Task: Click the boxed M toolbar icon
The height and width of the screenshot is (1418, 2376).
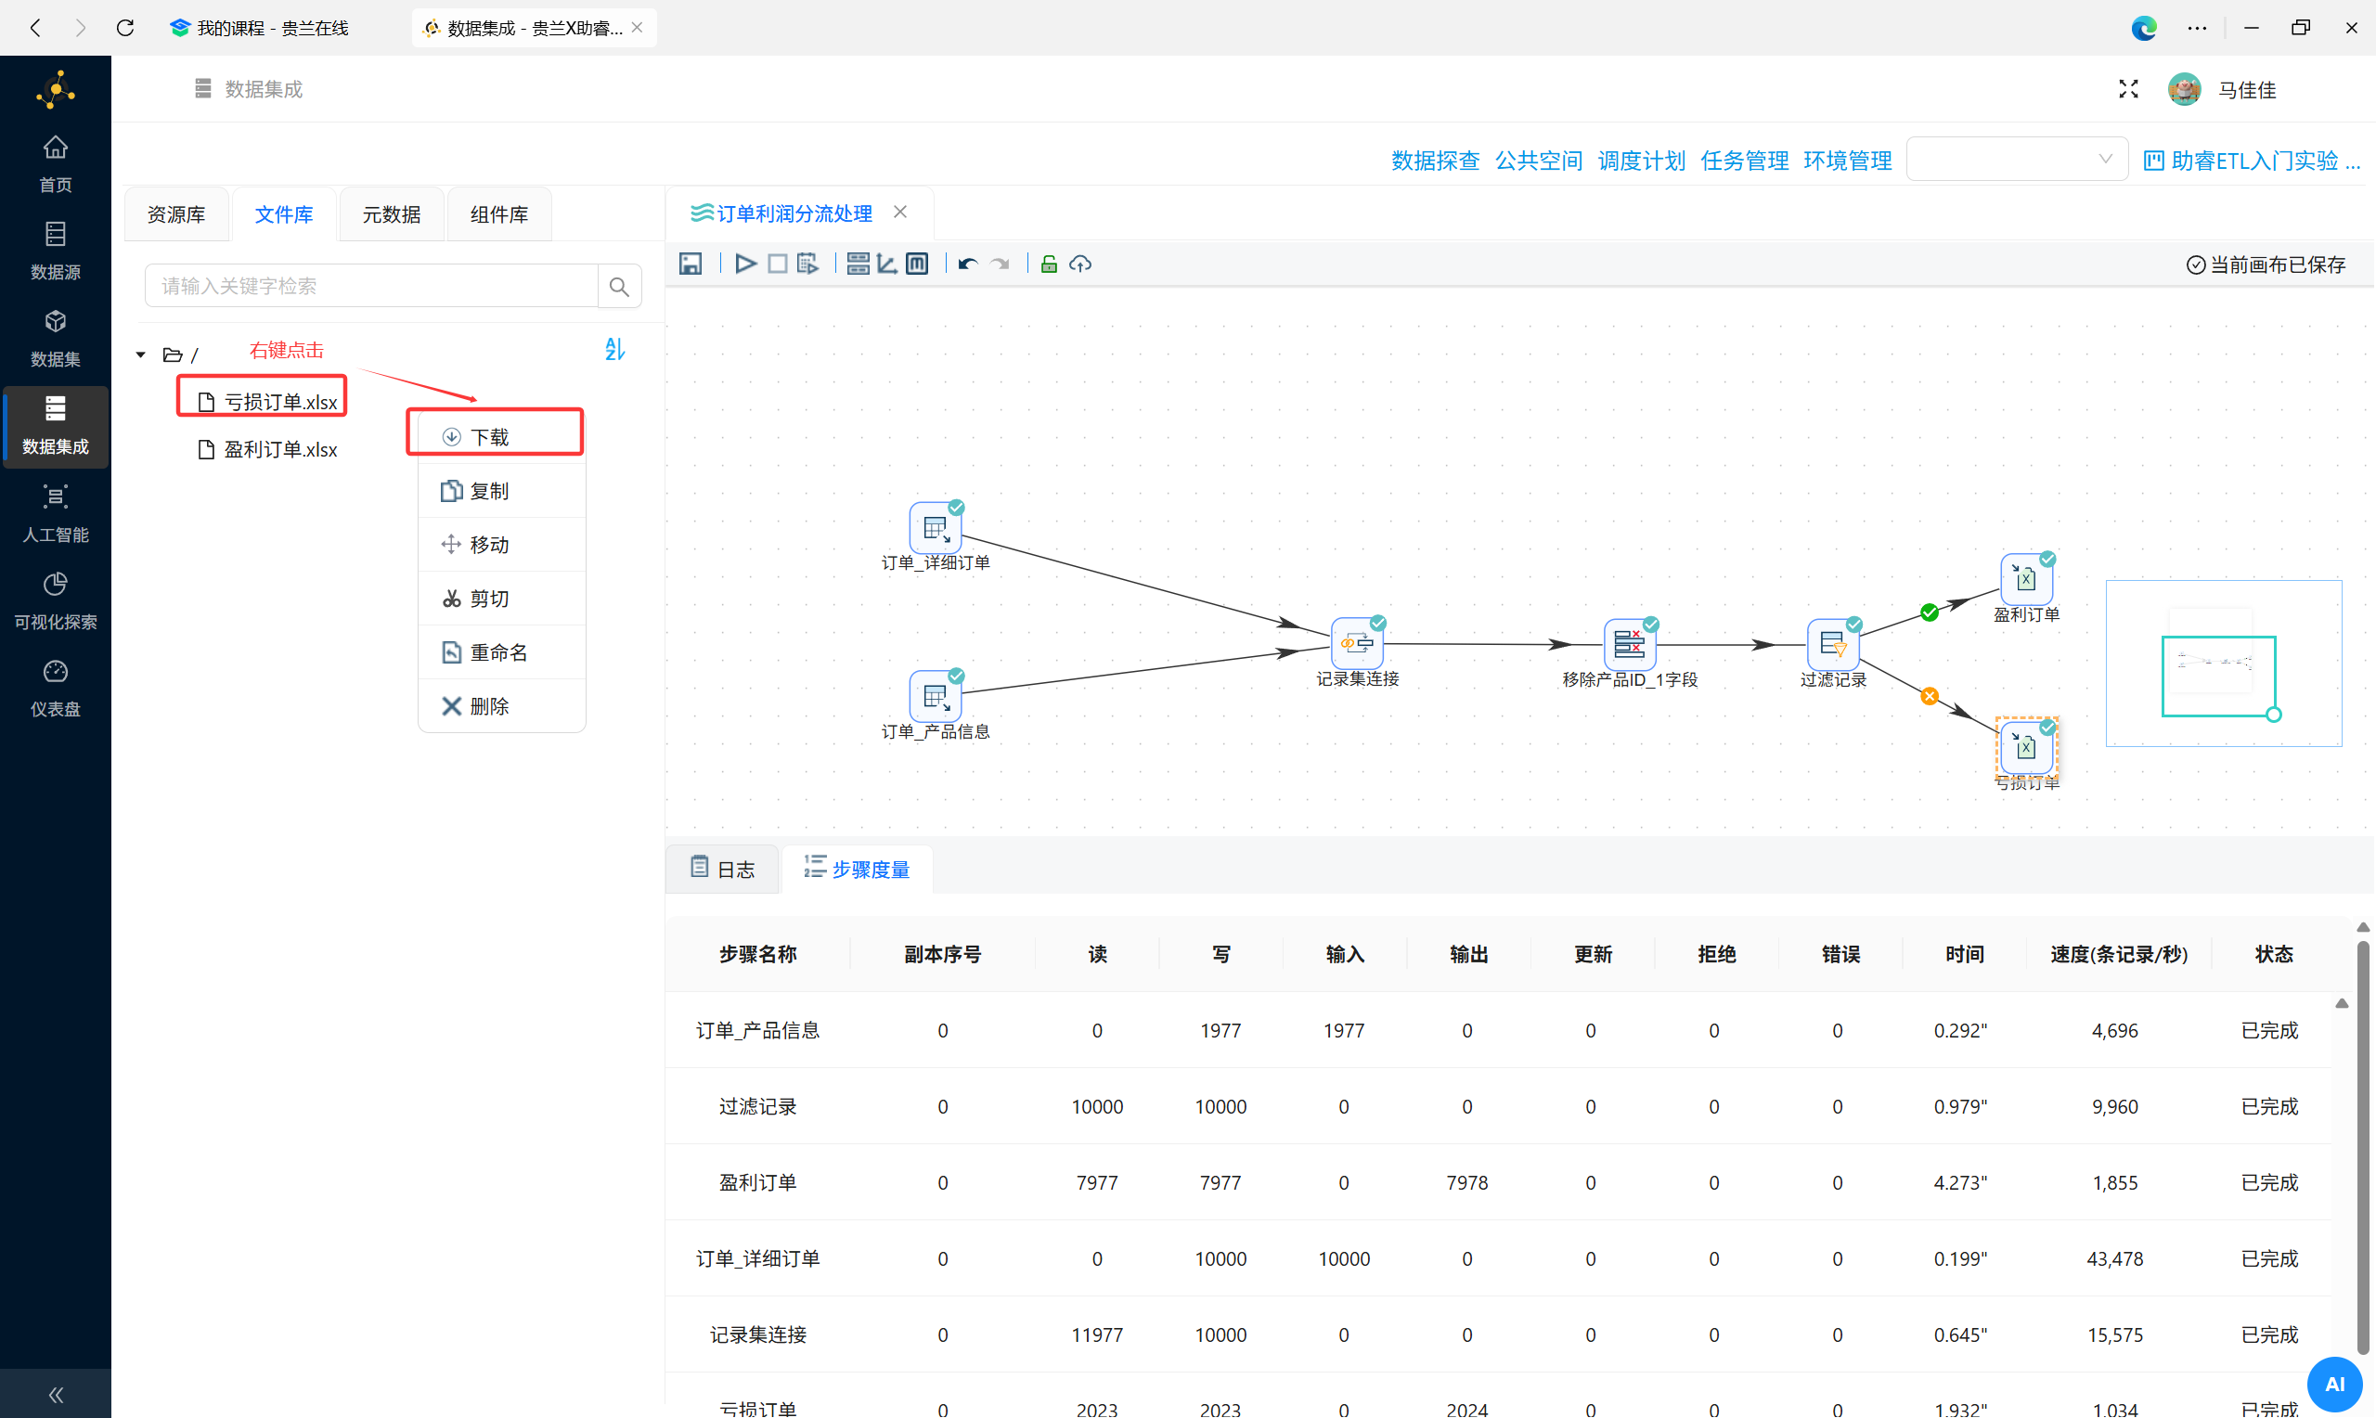Action: [x=917, y=264]
